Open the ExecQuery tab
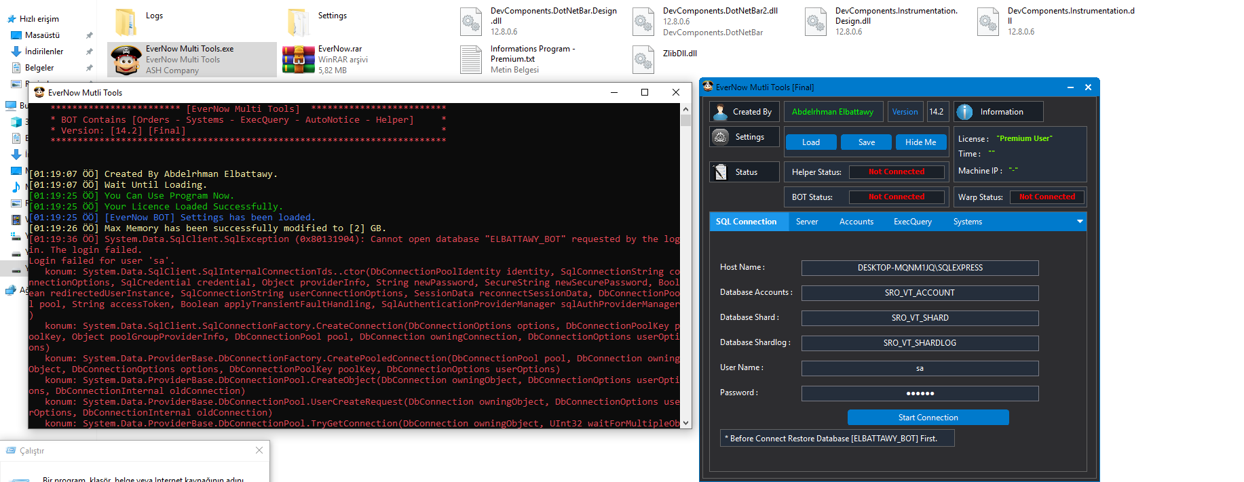The image size is (1244, 482). click(x=913, y=222)
